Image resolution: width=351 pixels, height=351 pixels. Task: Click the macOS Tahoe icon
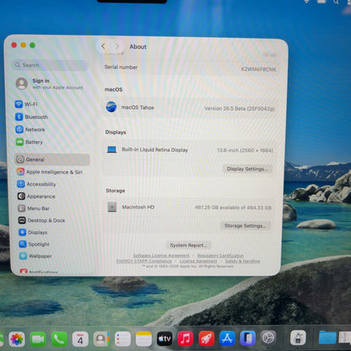111,107
